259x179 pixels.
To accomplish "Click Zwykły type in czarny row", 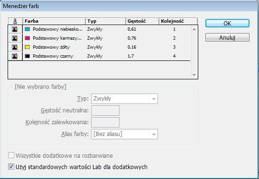I will (x=95, y=56).
